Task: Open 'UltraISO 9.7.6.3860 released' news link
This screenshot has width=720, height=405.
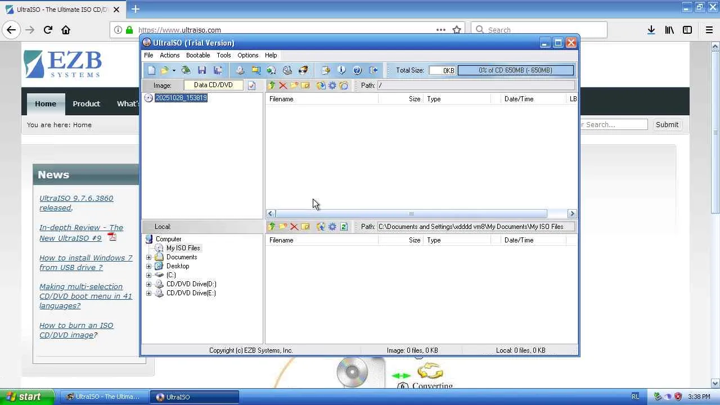Action: (76, 203)
